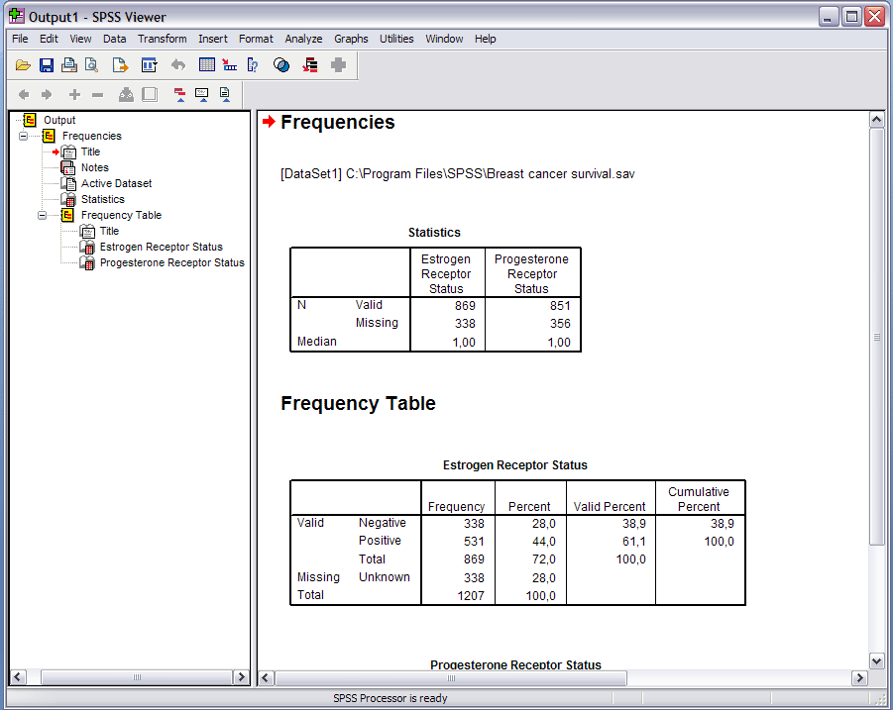
Task: Click the Designate Window plus icon
Action: tap(338, 65)
